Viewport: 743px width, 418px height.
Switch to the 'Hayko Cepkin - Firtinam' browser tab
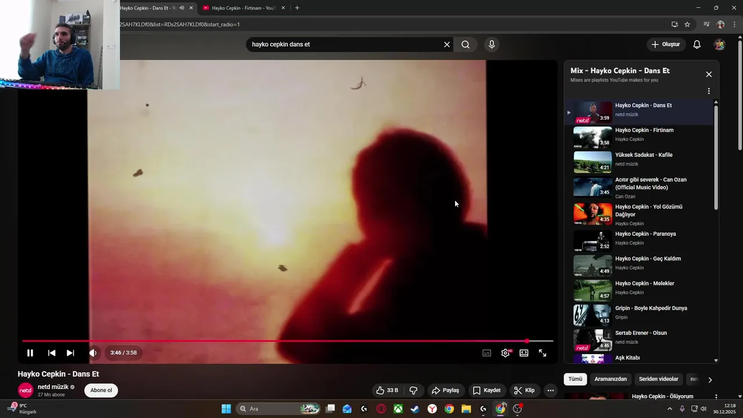pos(243,8)
